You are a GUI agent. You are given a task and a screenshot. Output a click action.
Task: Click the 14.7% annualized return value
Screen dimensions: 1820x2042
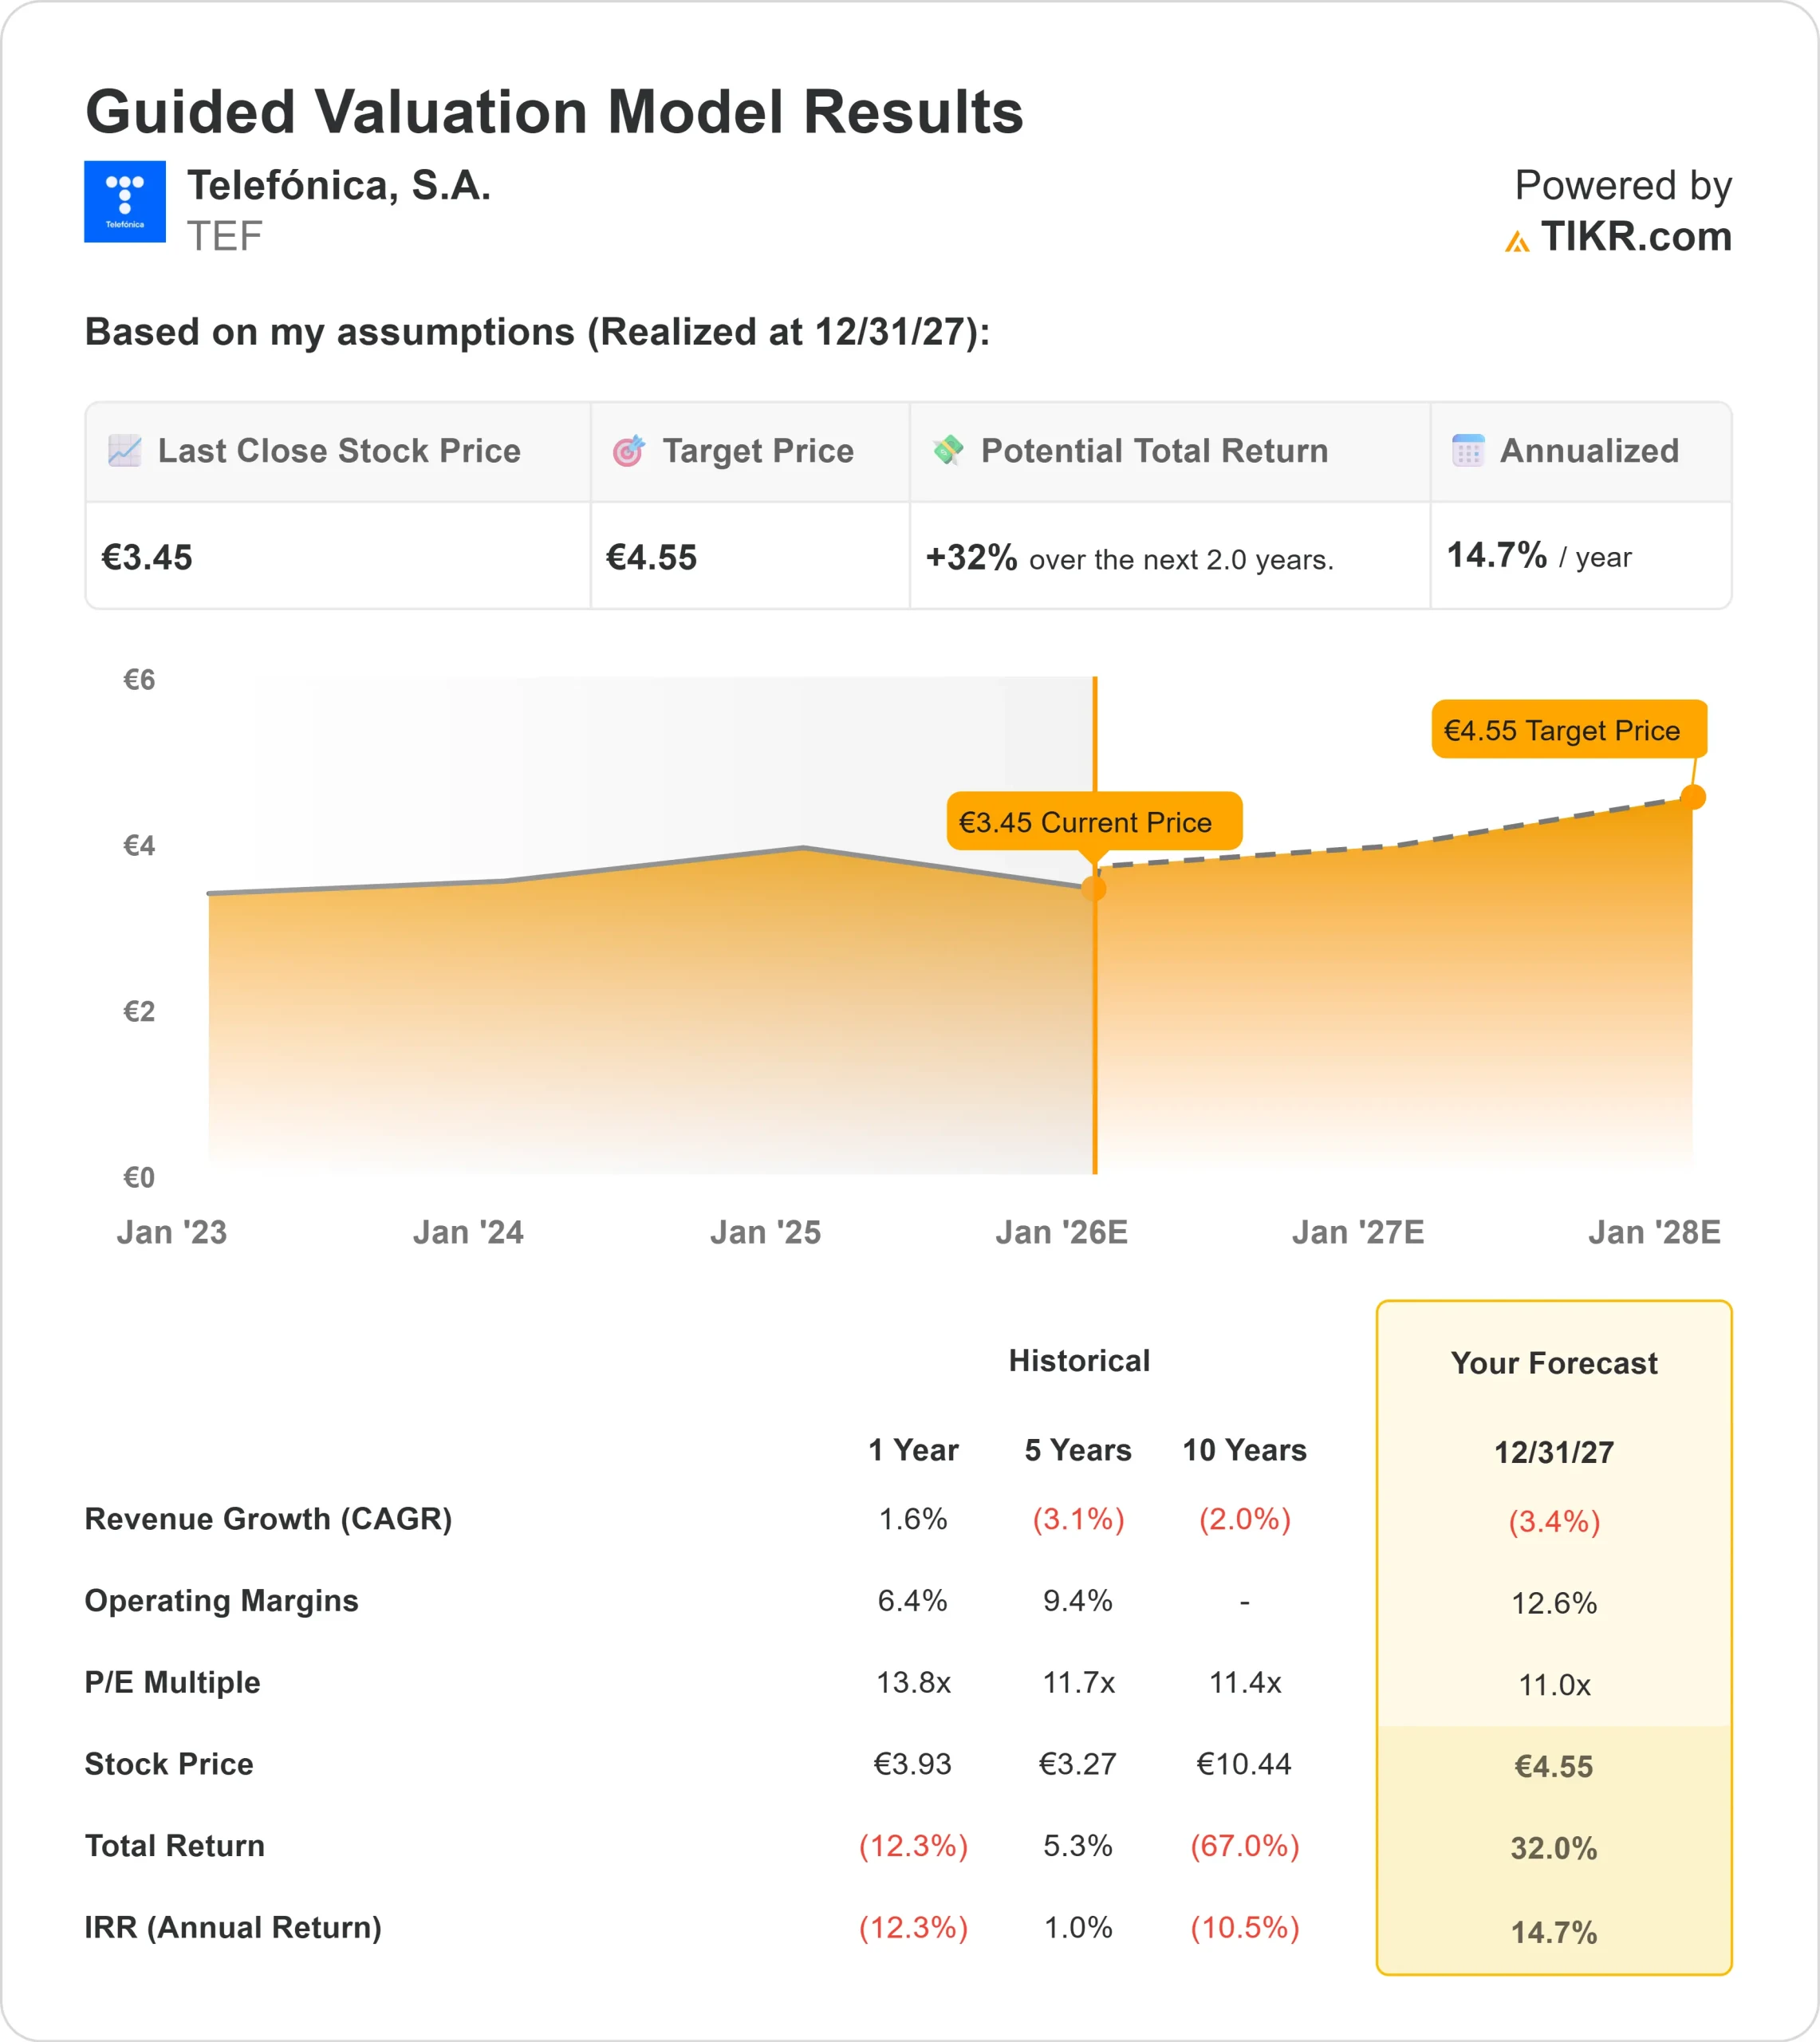click(x=1496, y=555)
